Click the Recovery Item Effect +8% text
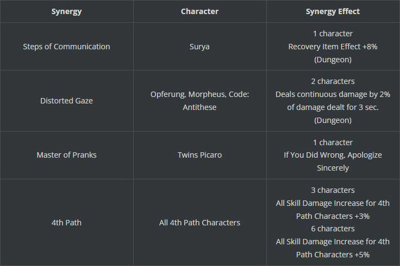Viewport: 400px width, 266px height. pyautogui.click(x=333, y=47)
